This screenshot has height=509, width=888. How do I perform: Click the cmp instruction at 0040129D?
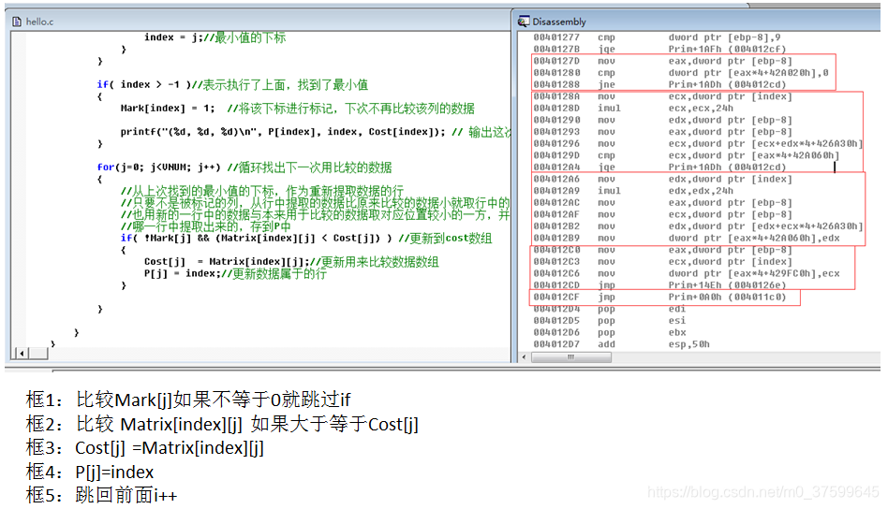tap(686, 155)
